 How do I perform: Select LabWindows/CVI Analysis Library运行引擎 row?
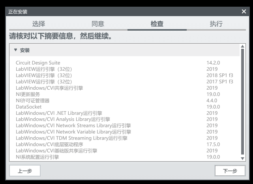[124, 119]
